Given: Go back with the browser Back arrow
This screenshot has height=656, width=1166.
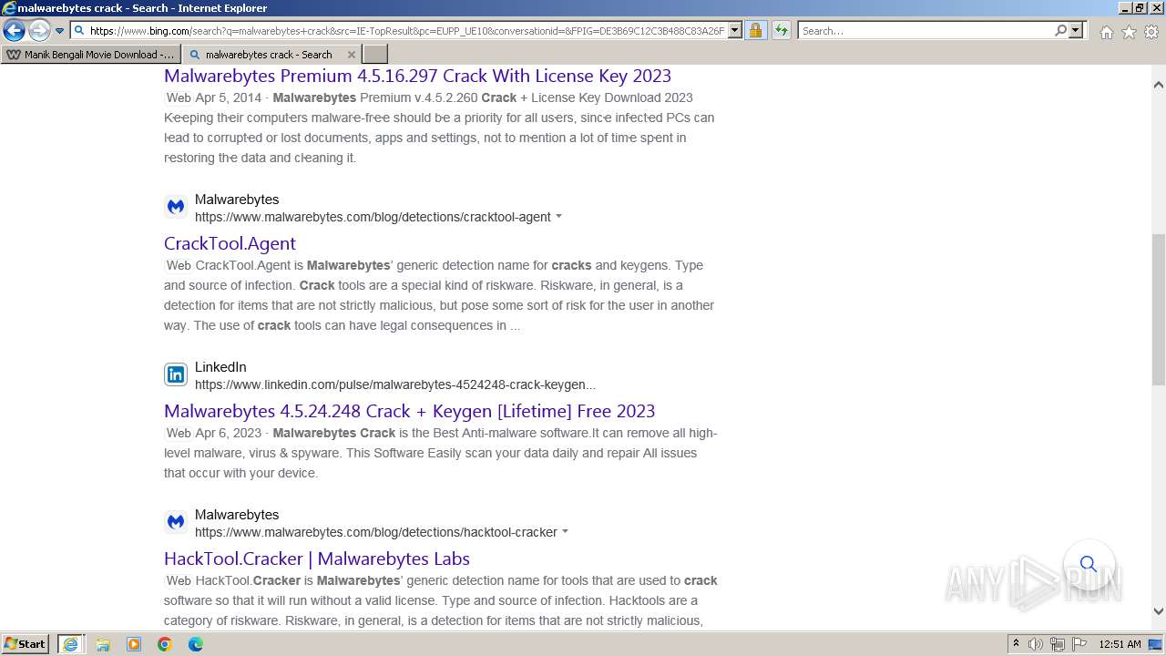Looking at the screenshot, I should (x=14, y=30).
